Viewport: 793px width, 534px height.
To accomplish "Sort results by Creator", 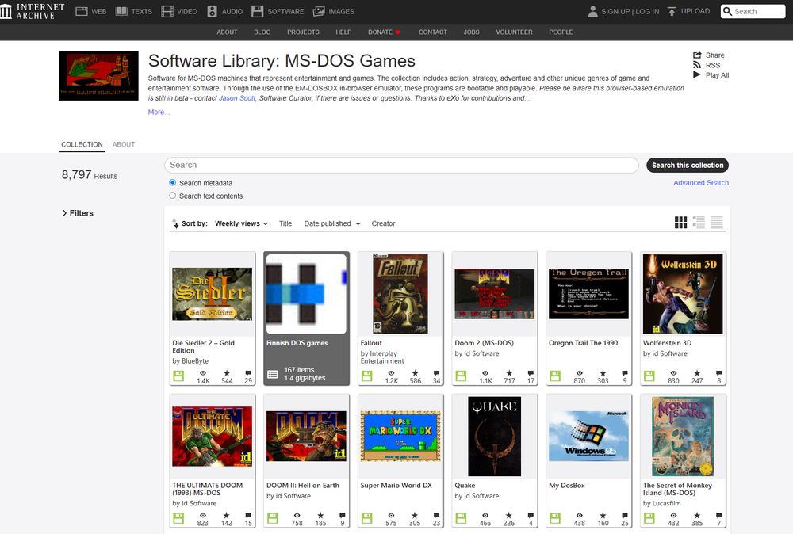I will tap(383, 223).
